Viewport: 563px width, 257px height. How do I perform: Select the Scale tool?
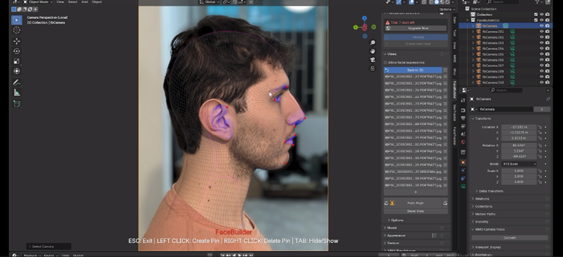pyautogui.click(x=17, y=62)
